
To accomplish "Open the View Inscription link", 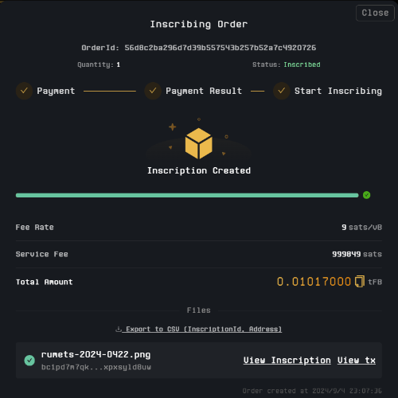I will [x=287, y=361].
